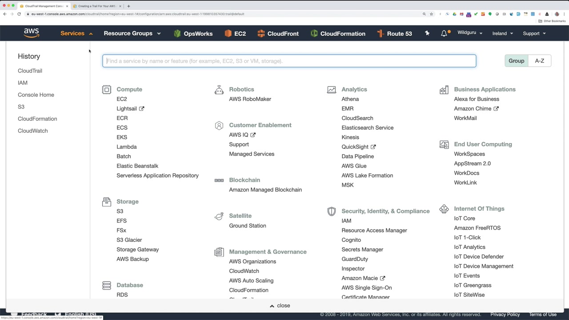The width and height of the screenshot is (569, 320).
Task: Open the notifications bell icon
Action: 444,33
